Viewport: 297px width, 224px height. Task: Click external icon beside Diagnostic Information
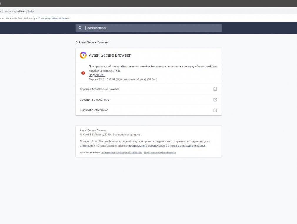click(x=215, y=110)
